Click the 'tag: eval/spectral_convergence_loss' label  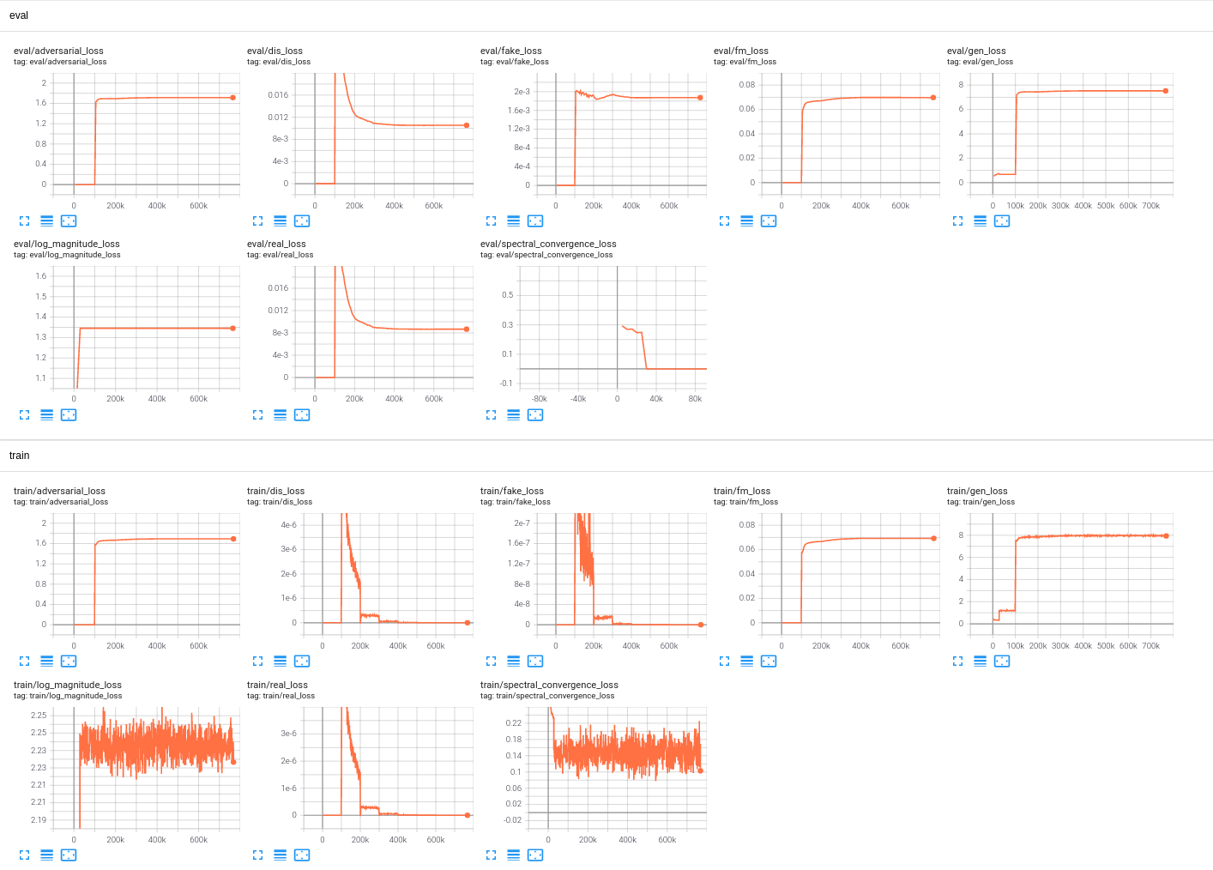point(546,255)
